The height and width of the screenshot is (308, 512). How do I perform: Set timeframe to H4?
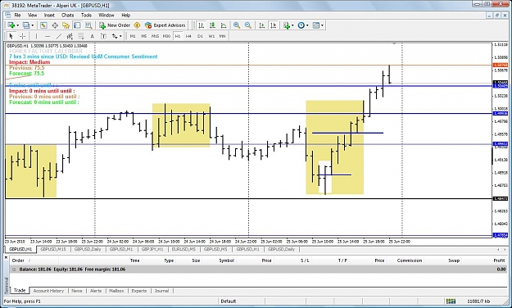(x=188, y=36)
